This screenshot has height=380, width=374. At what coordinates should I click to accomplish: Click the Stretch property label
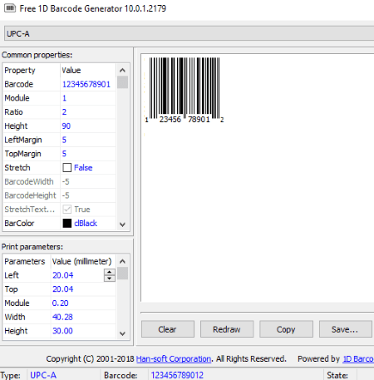(x=17, y=168)
